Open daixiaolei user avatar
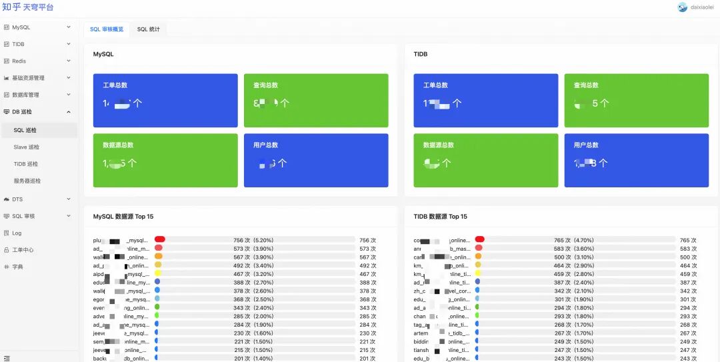Image resolution: width=720 pixels, height=362 pixels. [x=683, y=7]
